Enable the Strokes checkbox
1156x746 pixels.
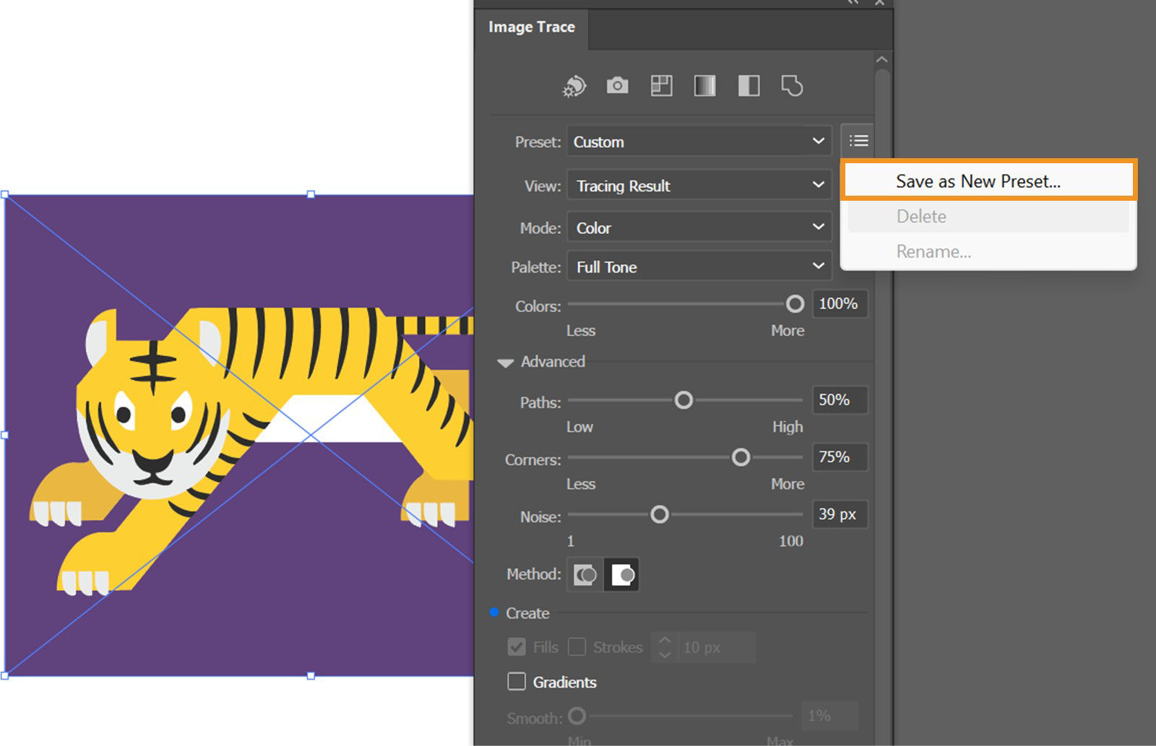(578, 647)
